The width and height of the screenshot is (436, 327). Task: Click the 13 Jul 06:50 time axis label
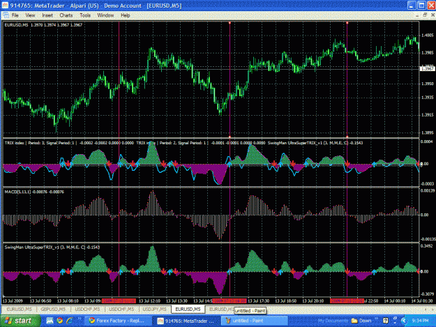40,301
